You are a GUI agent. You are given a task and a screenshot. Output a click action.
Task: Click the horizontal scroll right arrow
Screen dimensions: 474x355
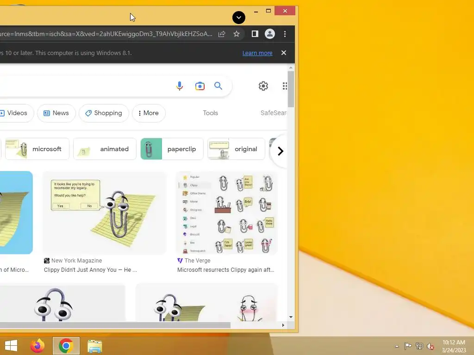pos(283,325)
